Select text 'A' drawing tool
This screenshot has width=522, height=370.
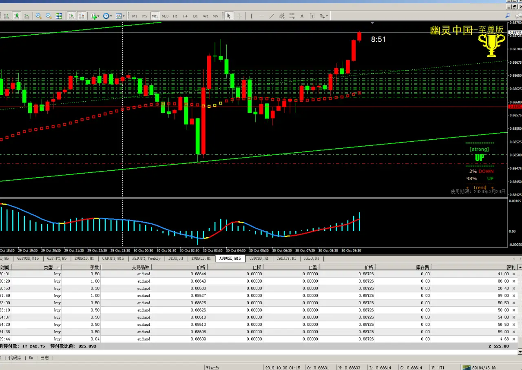(x=302, y=16)
